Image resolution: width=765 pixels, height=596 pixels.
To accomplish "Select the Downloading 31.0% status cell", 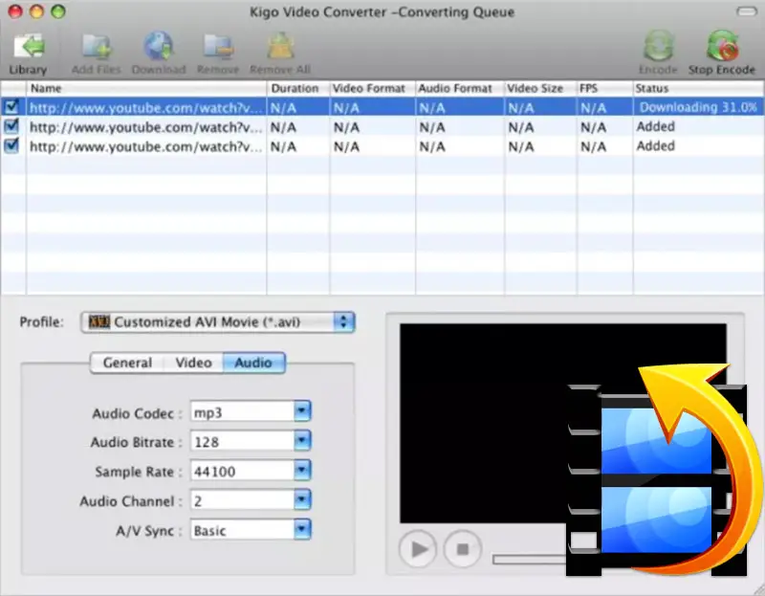I will click(698, 107).
